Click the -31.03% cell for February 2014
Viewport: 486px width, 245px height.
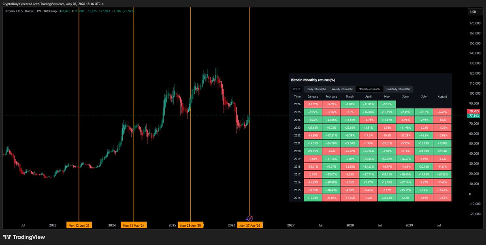coord(331,198)
